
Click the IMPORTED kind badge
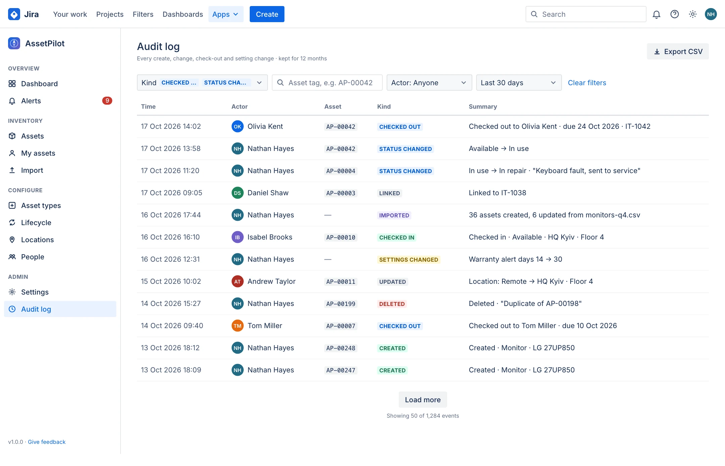(394, 215)
